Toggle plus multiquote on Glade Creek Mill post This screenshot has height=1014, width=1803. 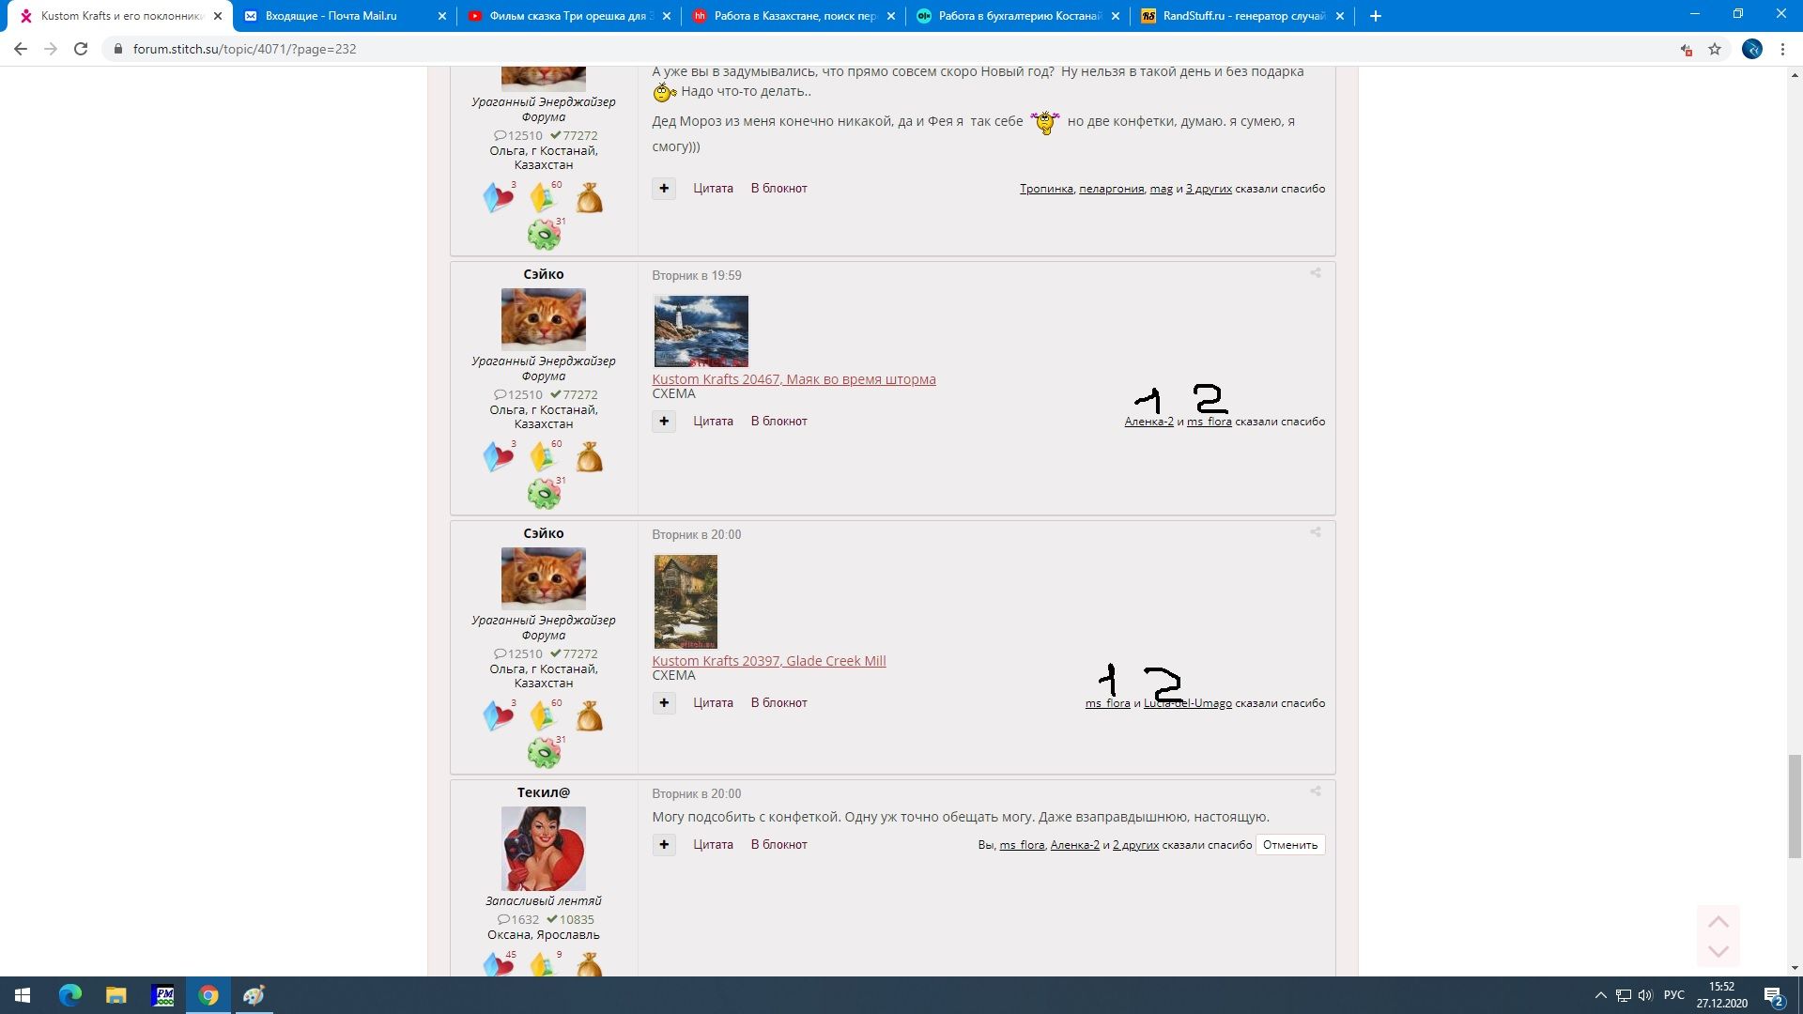pos(664,703)
